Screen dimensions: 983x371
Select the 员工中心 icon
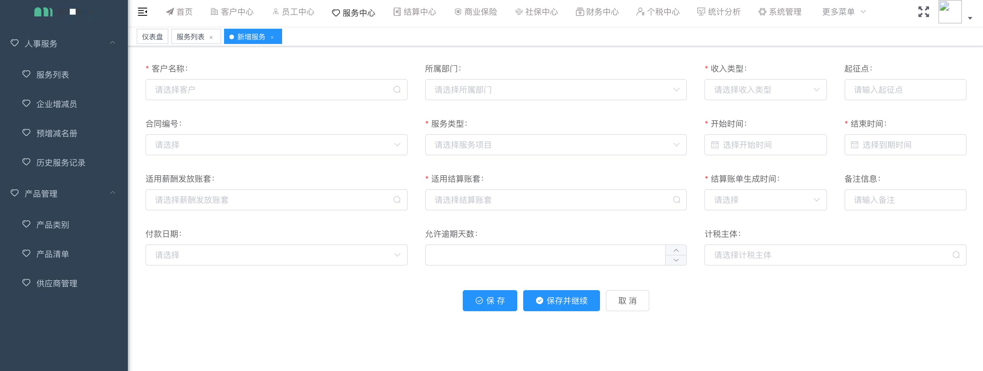(275, 12)
